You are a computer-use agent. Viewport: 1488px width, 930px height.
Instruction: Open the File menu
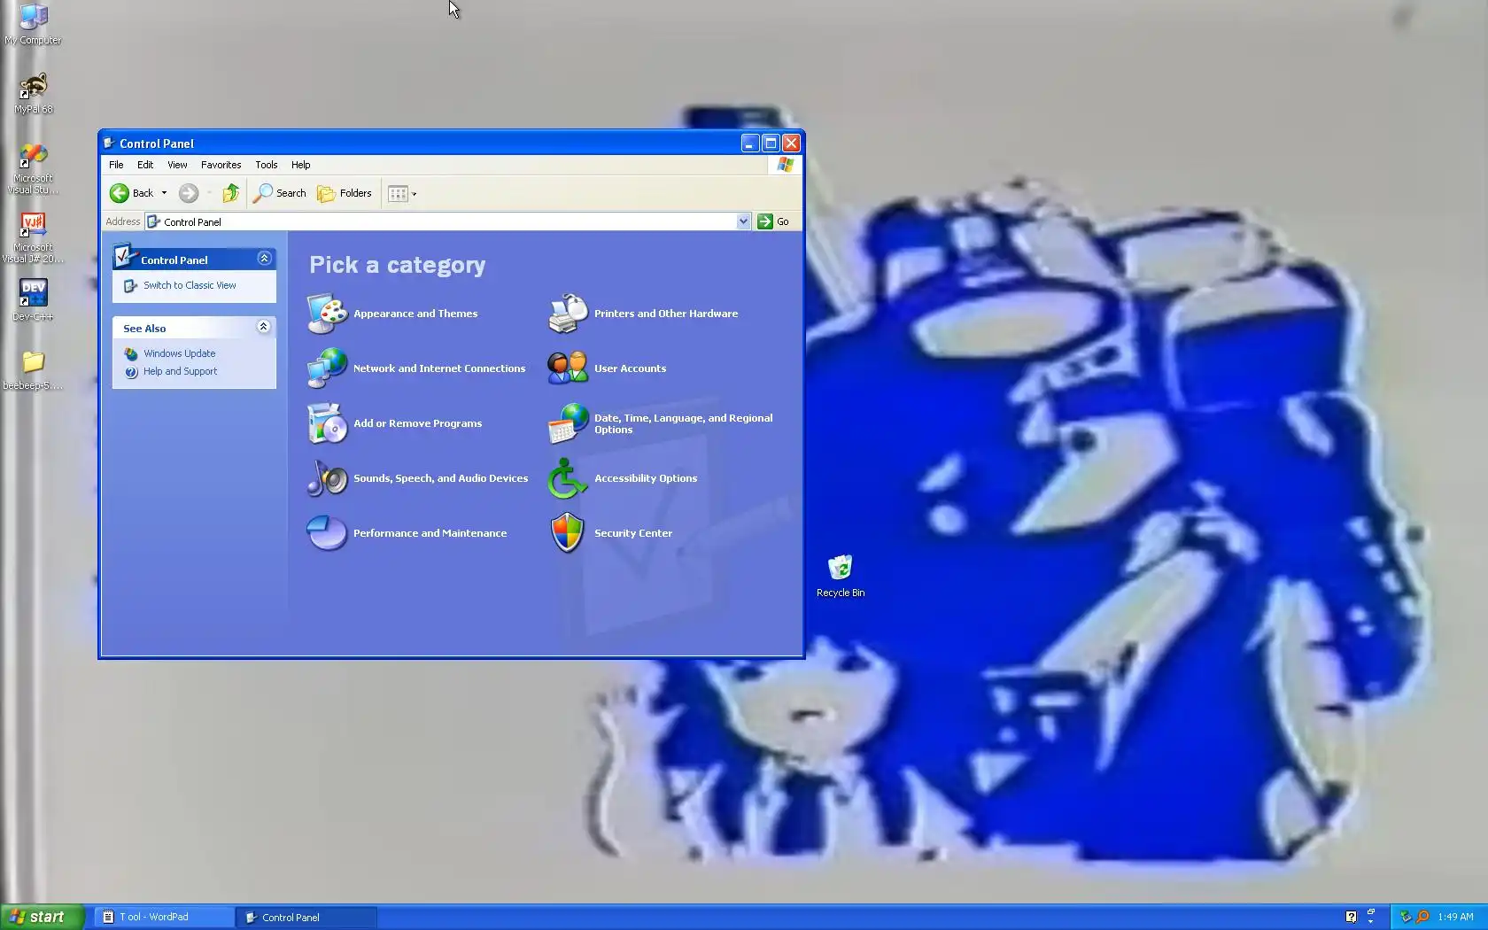coord(116,165)
